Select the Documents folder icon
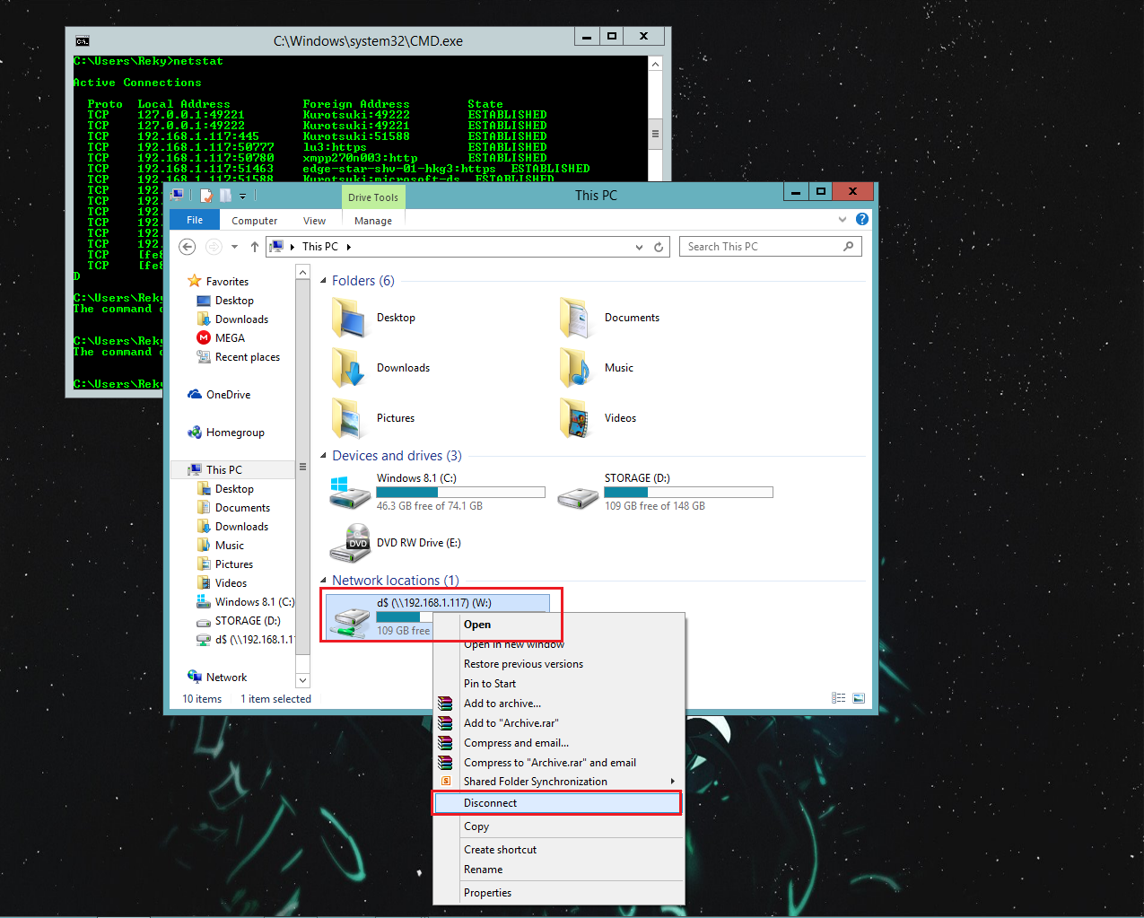Viewport: 1144px width, 918px height. point(576,318)
